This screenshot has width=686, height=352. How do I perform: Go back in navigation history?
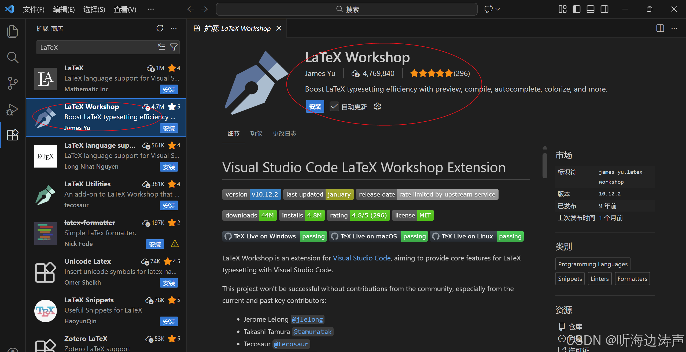pos(190,9)
